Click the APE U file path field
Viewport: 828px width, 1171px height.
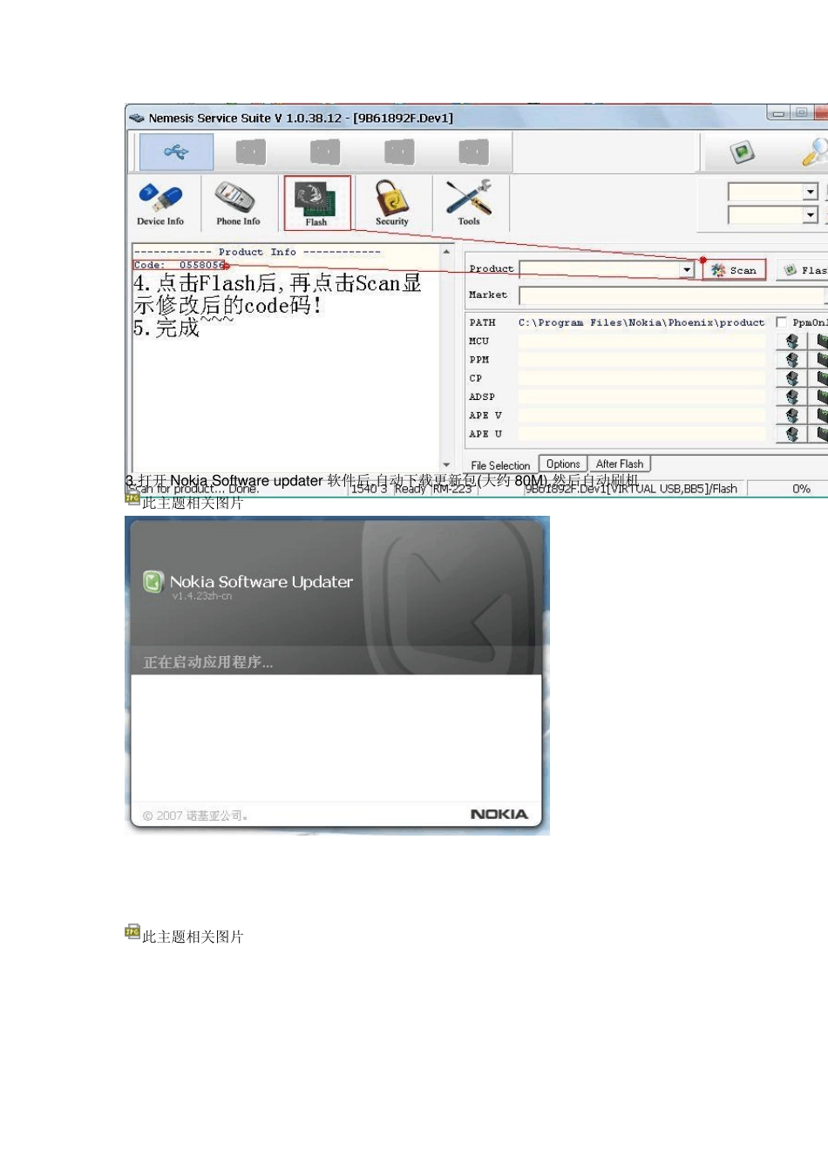point(641,434)
